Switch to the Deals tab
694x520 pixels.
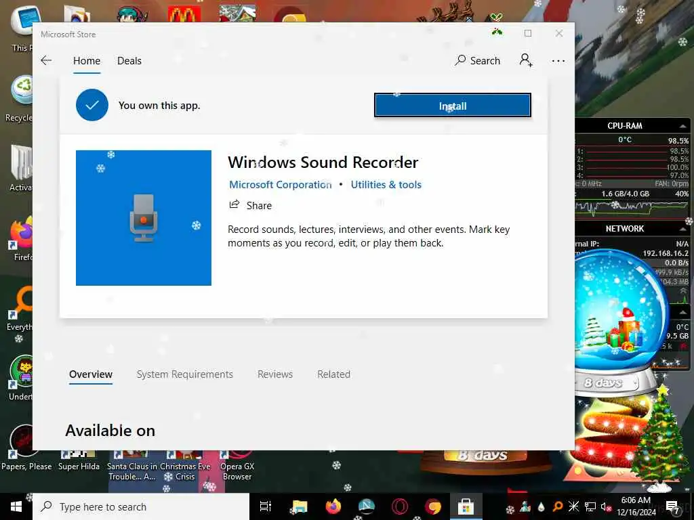[129, 60]
